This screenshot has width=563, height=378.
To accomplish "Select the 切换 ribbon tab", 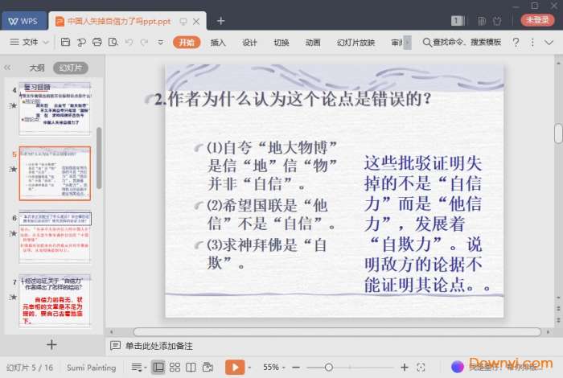I will pos(281,43).
